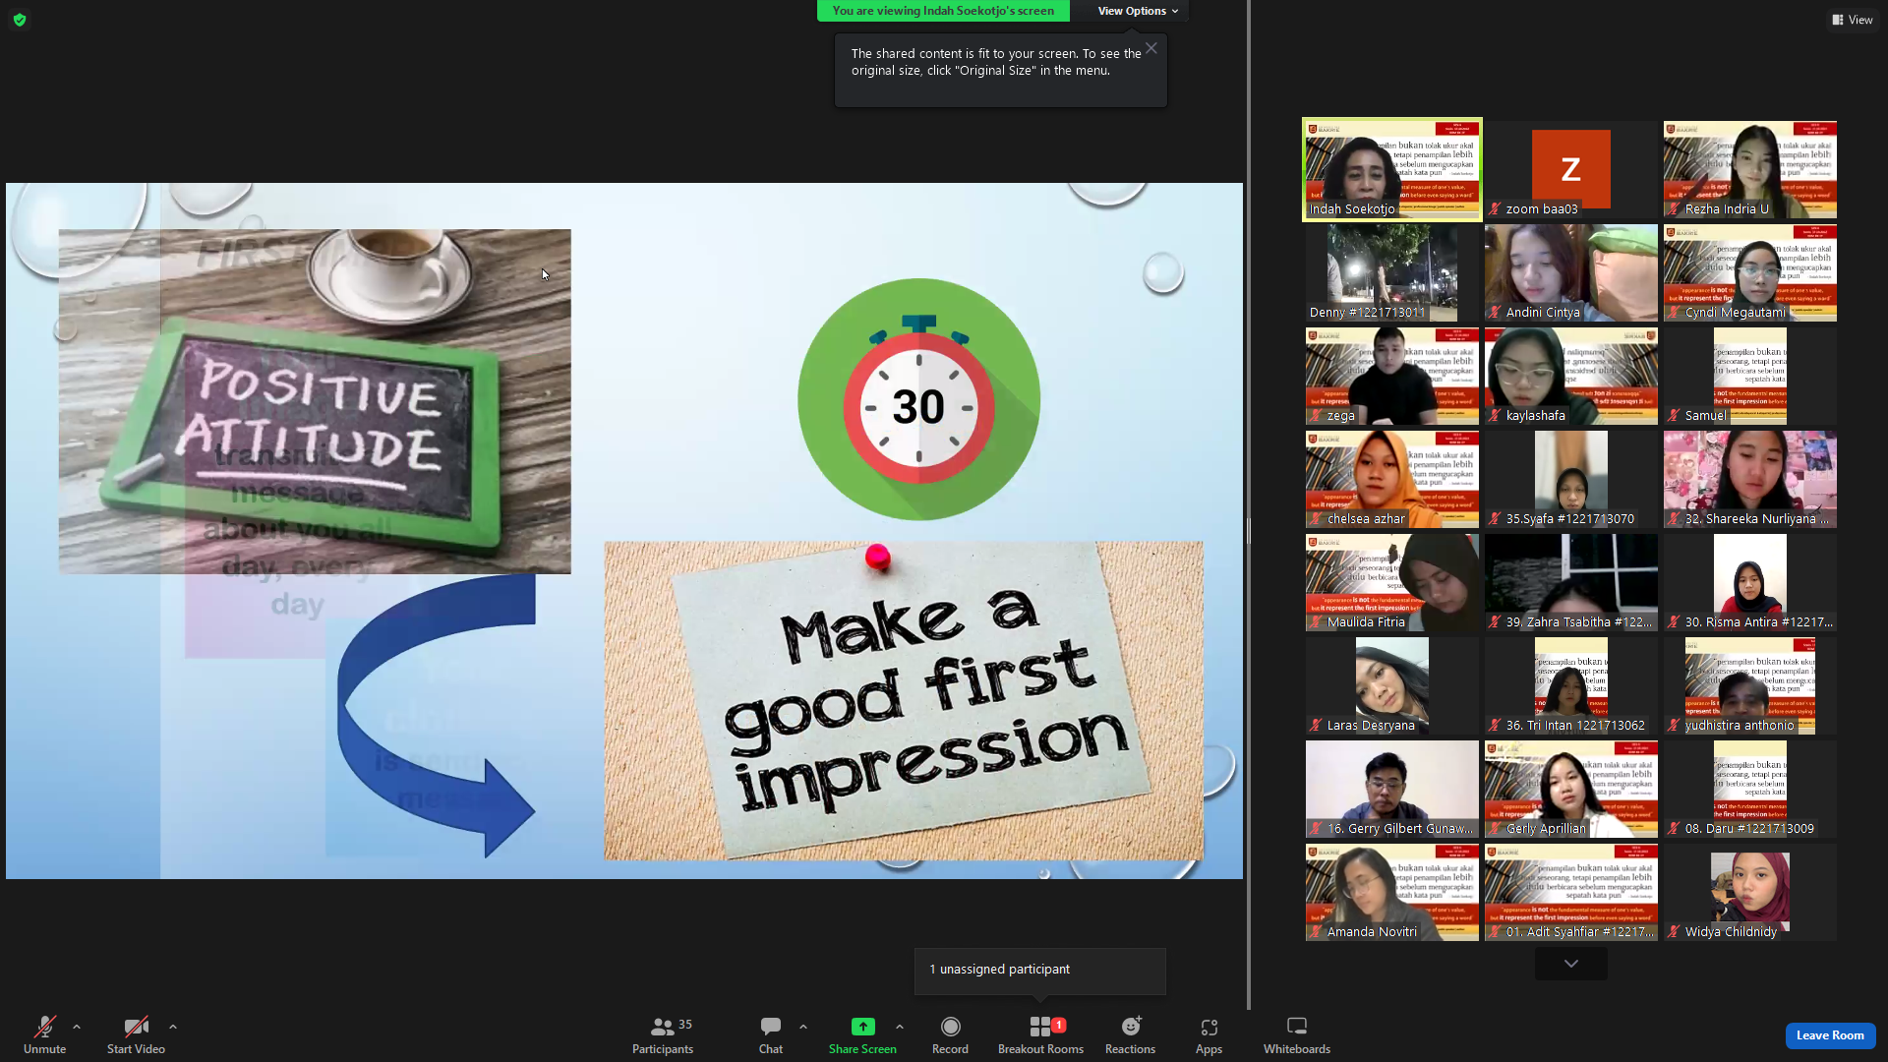Select Gerly Aprillian video tile
Image resolution: width=1888 pixels, height=1062 pixels.
tap(1570, 789)
